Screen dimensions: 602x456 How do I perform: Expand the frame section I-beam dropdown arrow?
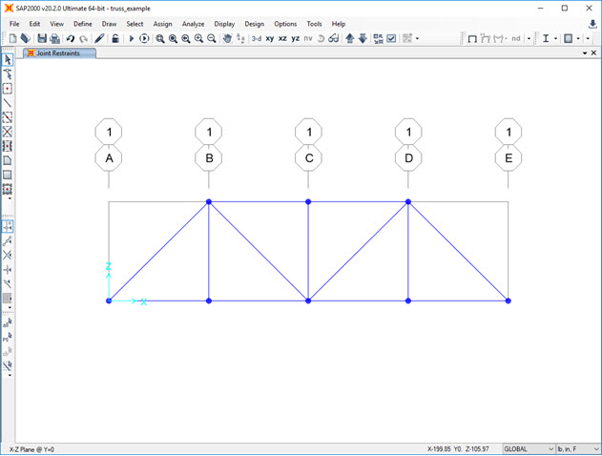(x=556, y=39)
